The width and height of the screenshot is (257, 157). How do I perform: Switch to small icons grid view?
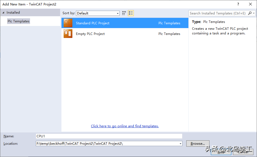pos(124,13)
